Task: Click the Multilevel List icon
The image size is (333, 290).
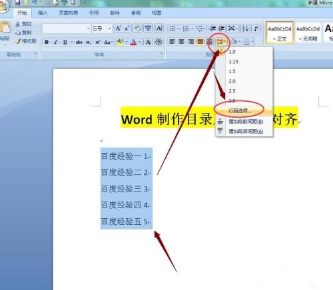Action: (200, 29)
